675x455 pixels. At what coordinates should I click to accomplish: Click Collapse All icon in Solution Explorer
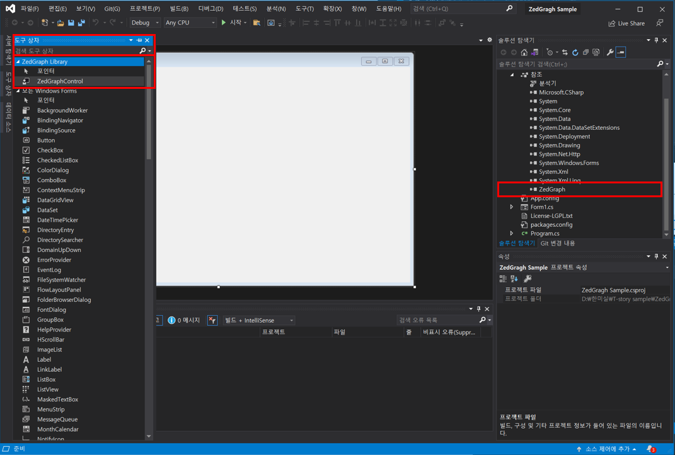[x=586, y=52]
